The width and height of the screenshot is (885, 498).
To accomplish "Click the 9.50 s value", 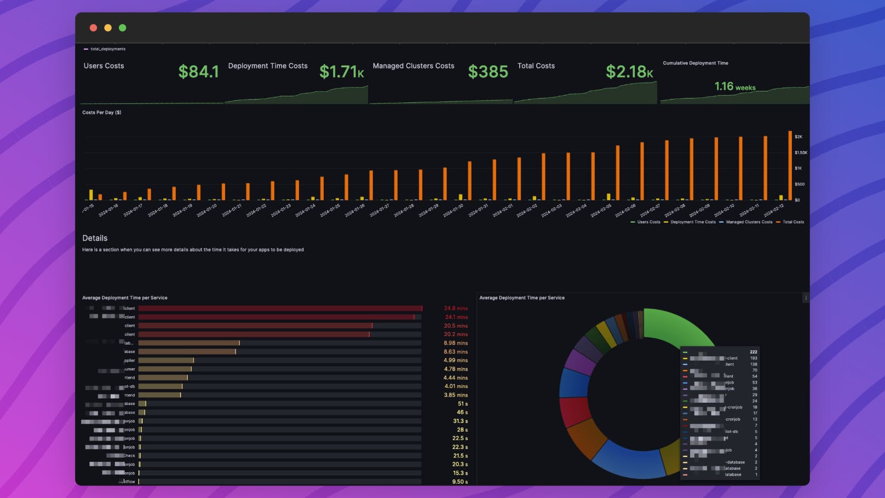I will tap(460, 482).
